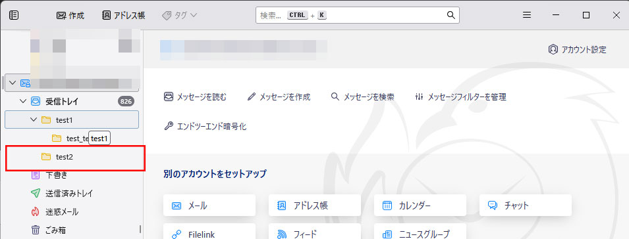This screenshot has height=239, width=629.
Task: Click the 下書き drafts icon
Action: tap(36, 175)
